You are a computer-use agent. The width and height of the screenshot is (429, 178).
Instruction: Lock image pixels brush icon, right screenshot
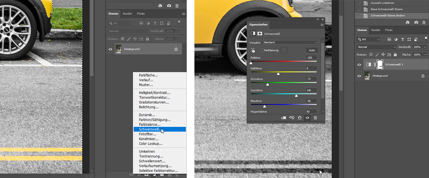377,55
